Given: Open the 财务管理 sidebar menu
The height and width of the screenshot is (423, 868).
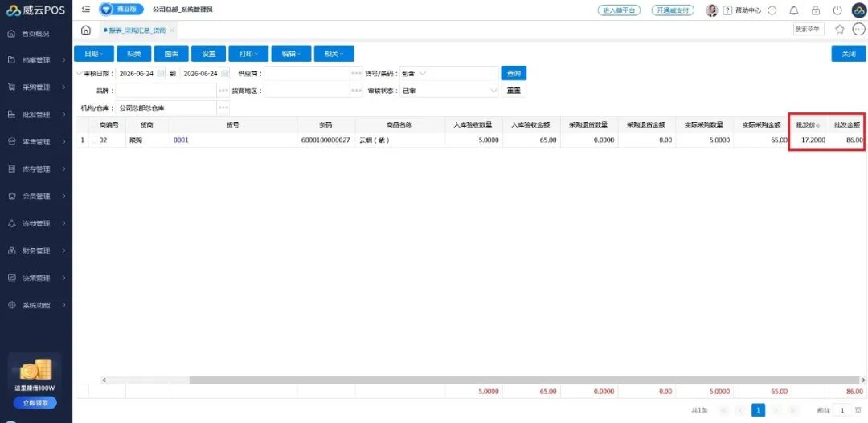Looking at the screenshot, I should [x=36, y=250].
